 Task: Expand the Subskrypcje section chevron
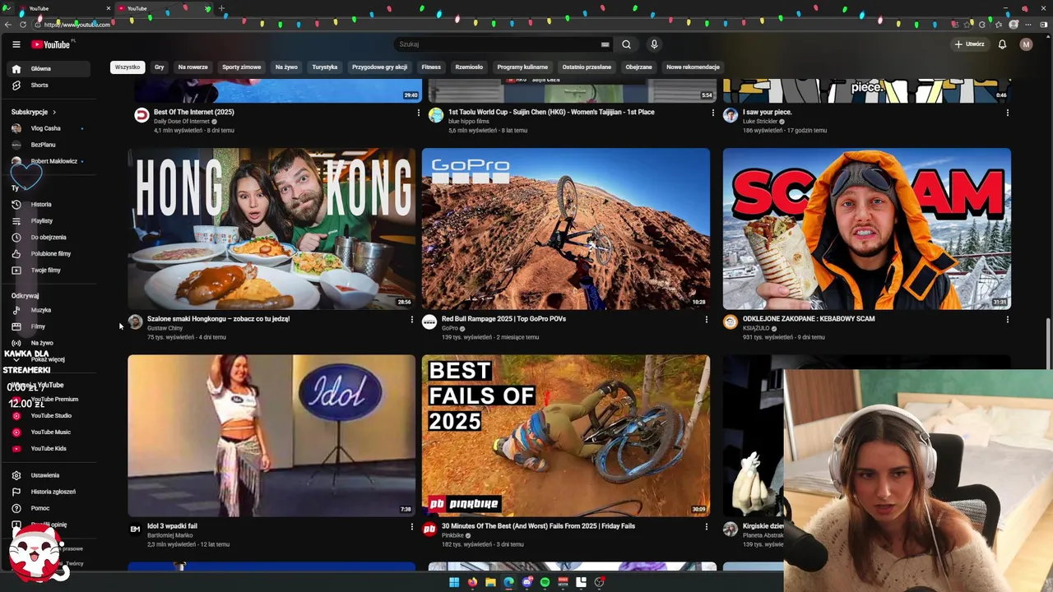click(x=54, y=112)
